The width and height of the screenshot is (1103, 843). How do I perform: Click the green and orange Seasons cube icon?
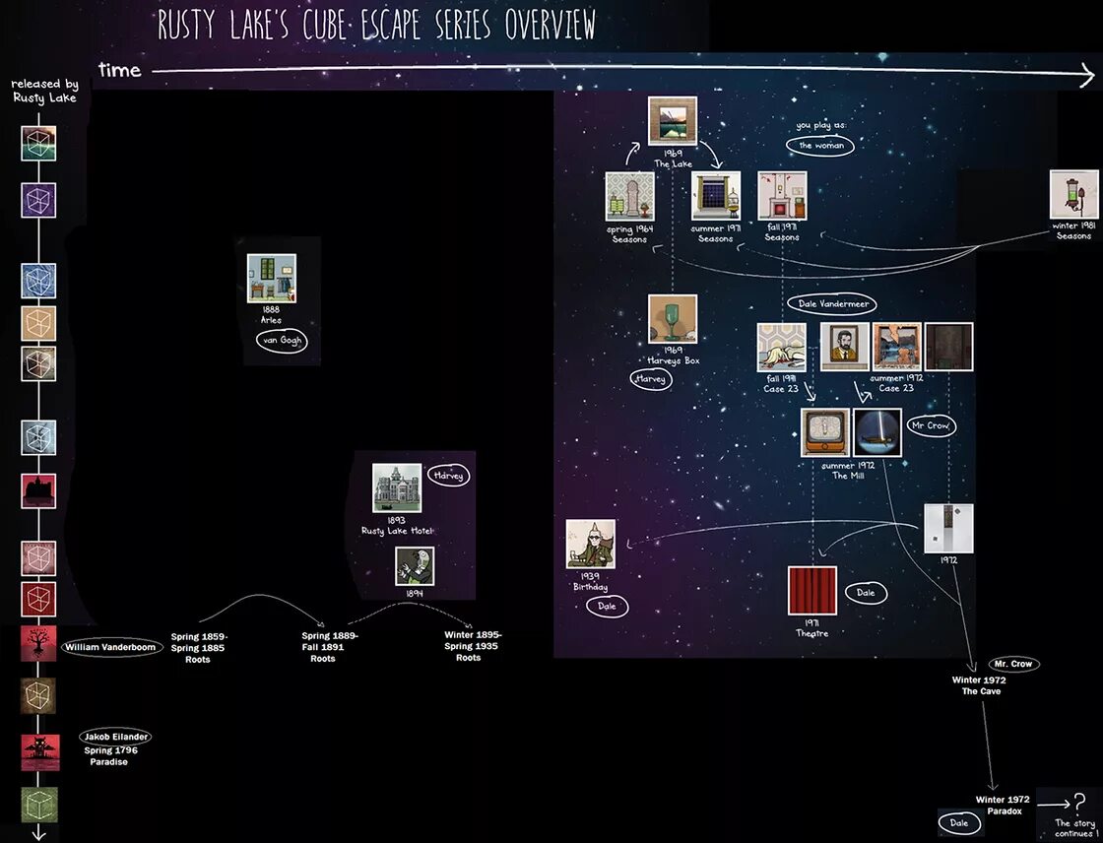tap(38, 143)
